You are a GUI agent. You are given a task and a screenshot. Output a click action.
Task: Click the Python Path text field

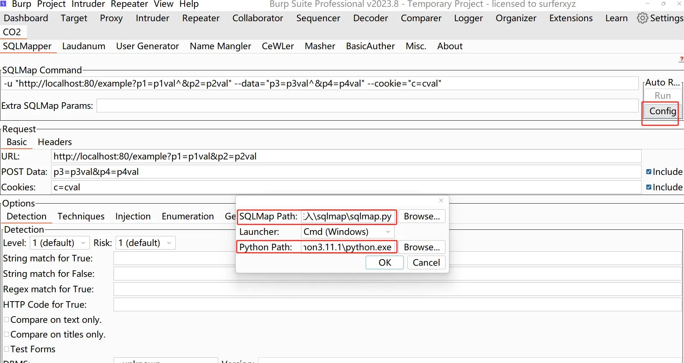tap(348, 247)
